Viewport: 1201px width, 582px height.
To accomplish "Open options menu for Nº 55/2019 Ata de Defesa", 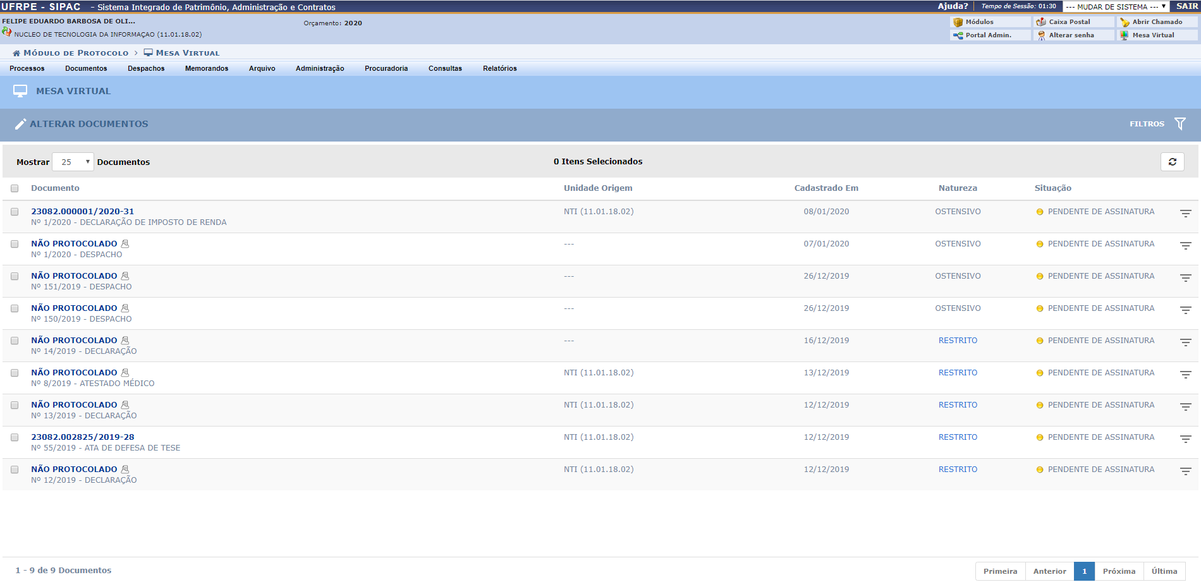I will click(x=1185, y=439).
